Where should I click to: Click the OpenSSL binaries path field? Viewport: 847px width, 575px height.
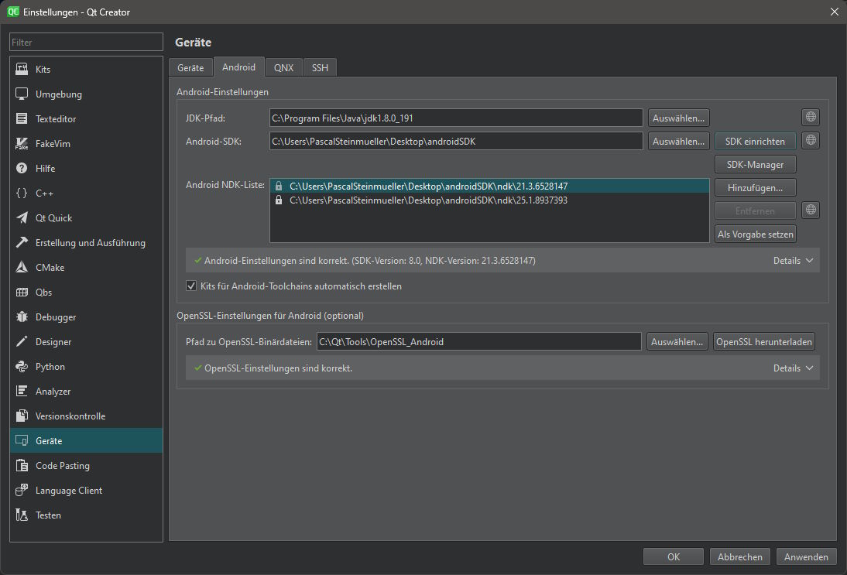pos(478,342)
